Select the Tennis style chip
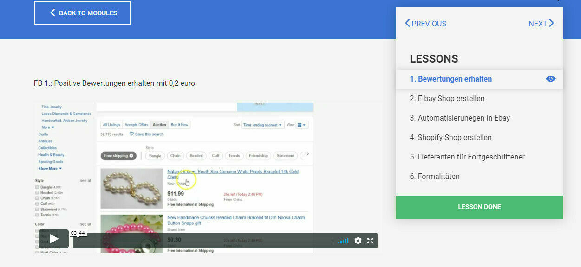 click(x=234, y=156)
